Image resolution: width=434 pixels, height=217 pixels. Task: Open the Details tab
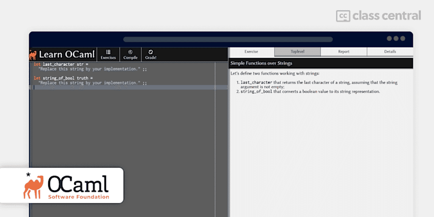pyautogui.click(x=390, y=52)
